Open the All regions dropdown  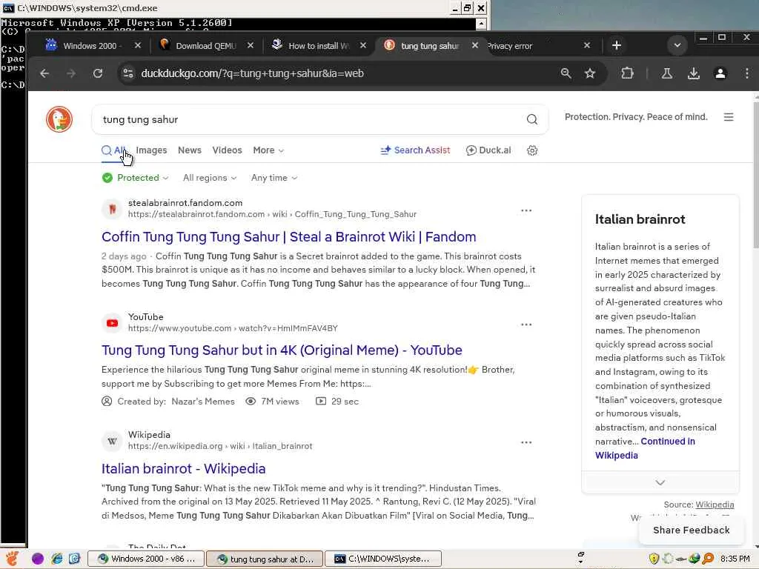click(x=210, y=178)
